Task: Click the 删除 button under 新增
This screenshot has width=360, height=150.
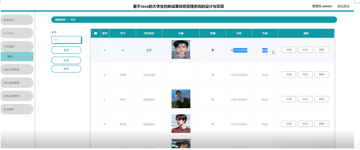Action: 66,69
